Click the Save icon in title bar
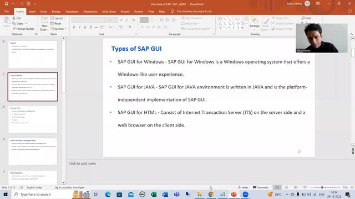The width and height of the screenshot is (355, 199). (x=6, y=4)
